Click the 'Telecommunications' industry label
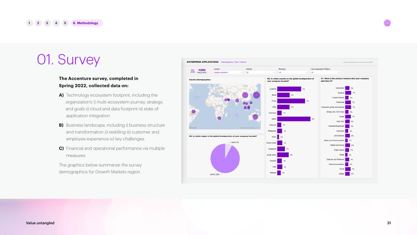 (x=337, y=164)
